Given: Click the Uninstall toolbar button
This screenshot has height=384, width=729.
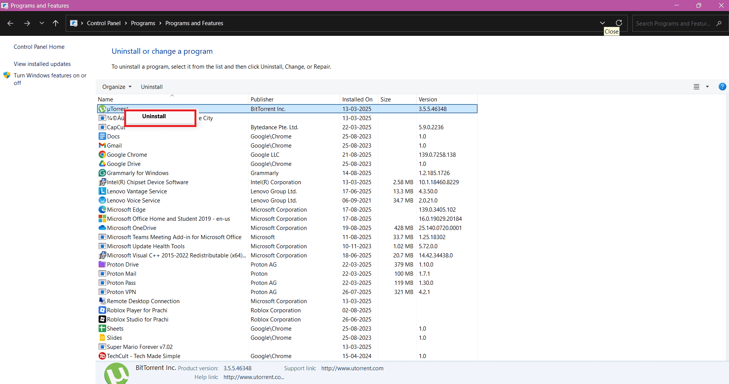Looking at the screenshot, I should (152, 87).
